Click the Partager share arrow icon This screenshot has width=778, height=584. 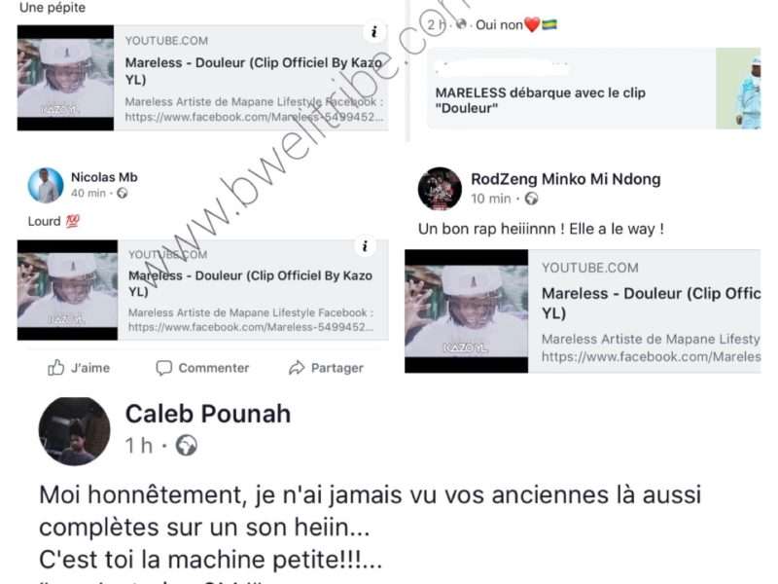point(297,368)
